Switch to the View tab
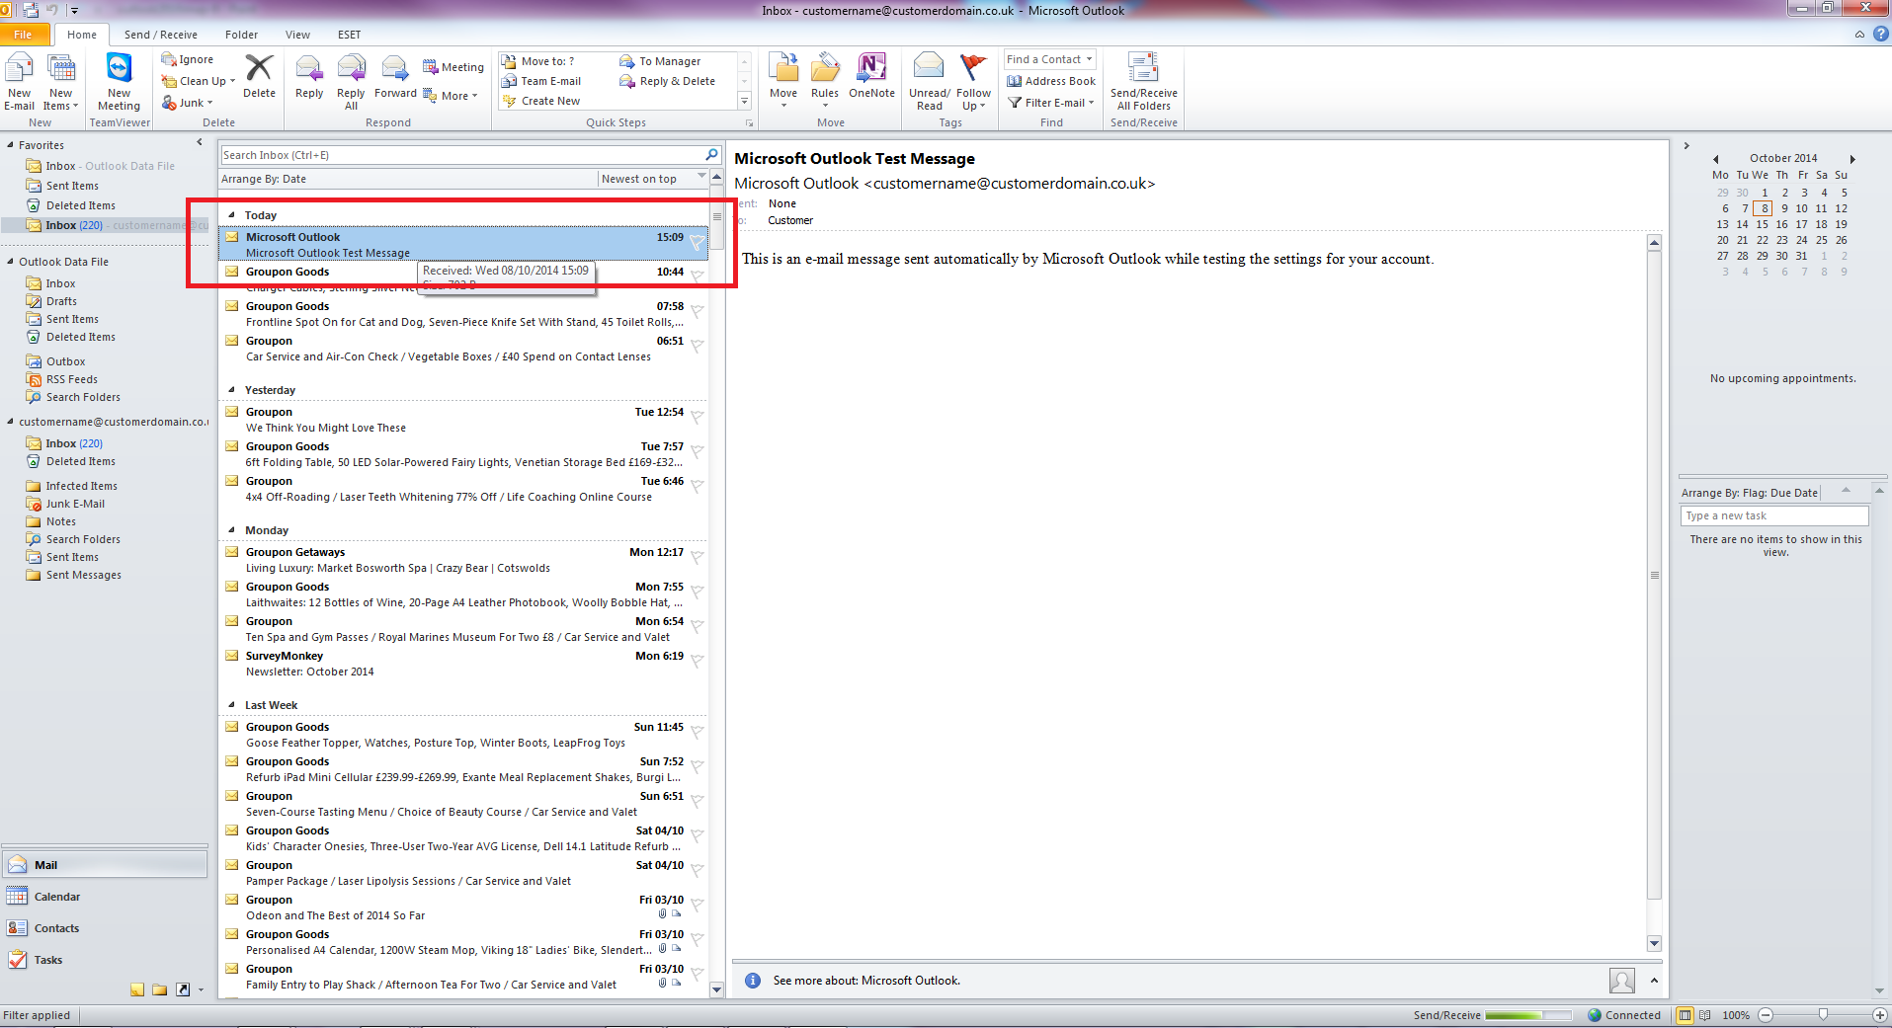 [297, 35]
